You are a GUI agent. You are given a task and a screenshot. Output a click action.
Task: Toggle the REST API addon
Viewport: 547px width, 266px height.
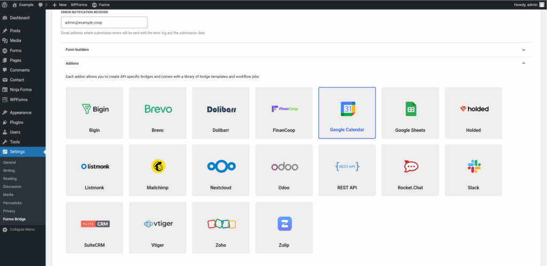(347, 170)
